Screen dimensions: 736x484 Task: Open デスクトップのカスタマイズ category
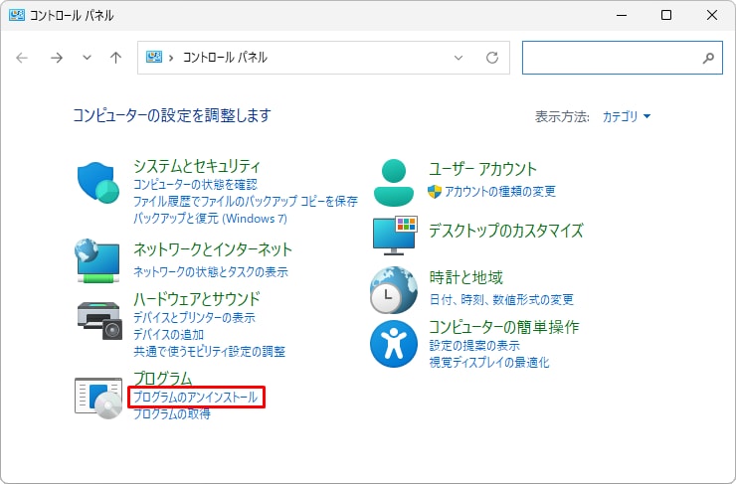pyautogui.click(x=506, y=231)
